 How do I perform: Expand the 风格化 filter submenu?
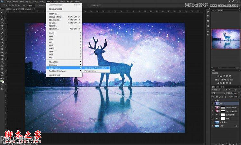click(64, 33)
